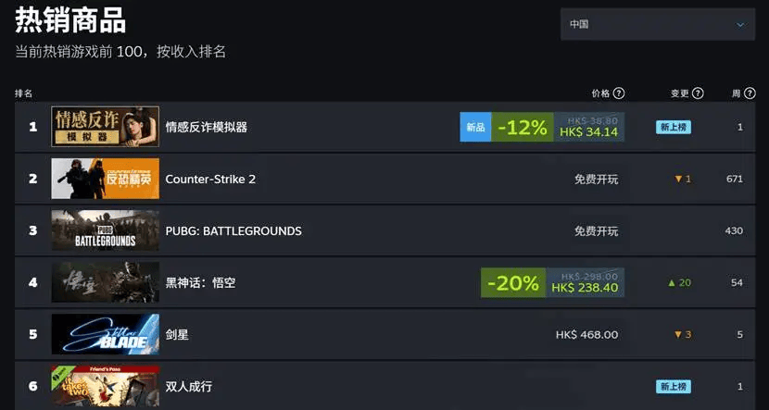This screenshot has height=410, width=769.
Task: Open the 情感反诈模拟器 title link
Action: pyautogui.click(x=206, y=127)
